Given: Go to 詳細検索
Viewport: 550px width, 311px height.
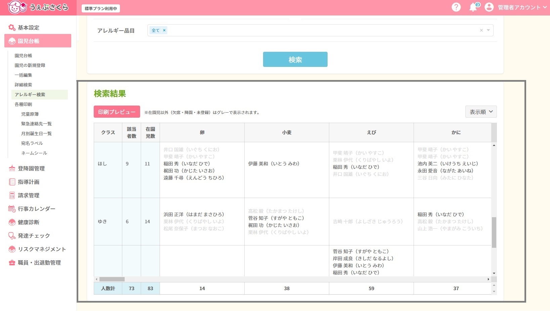Looking at the screenshot, I should (23, 85).
